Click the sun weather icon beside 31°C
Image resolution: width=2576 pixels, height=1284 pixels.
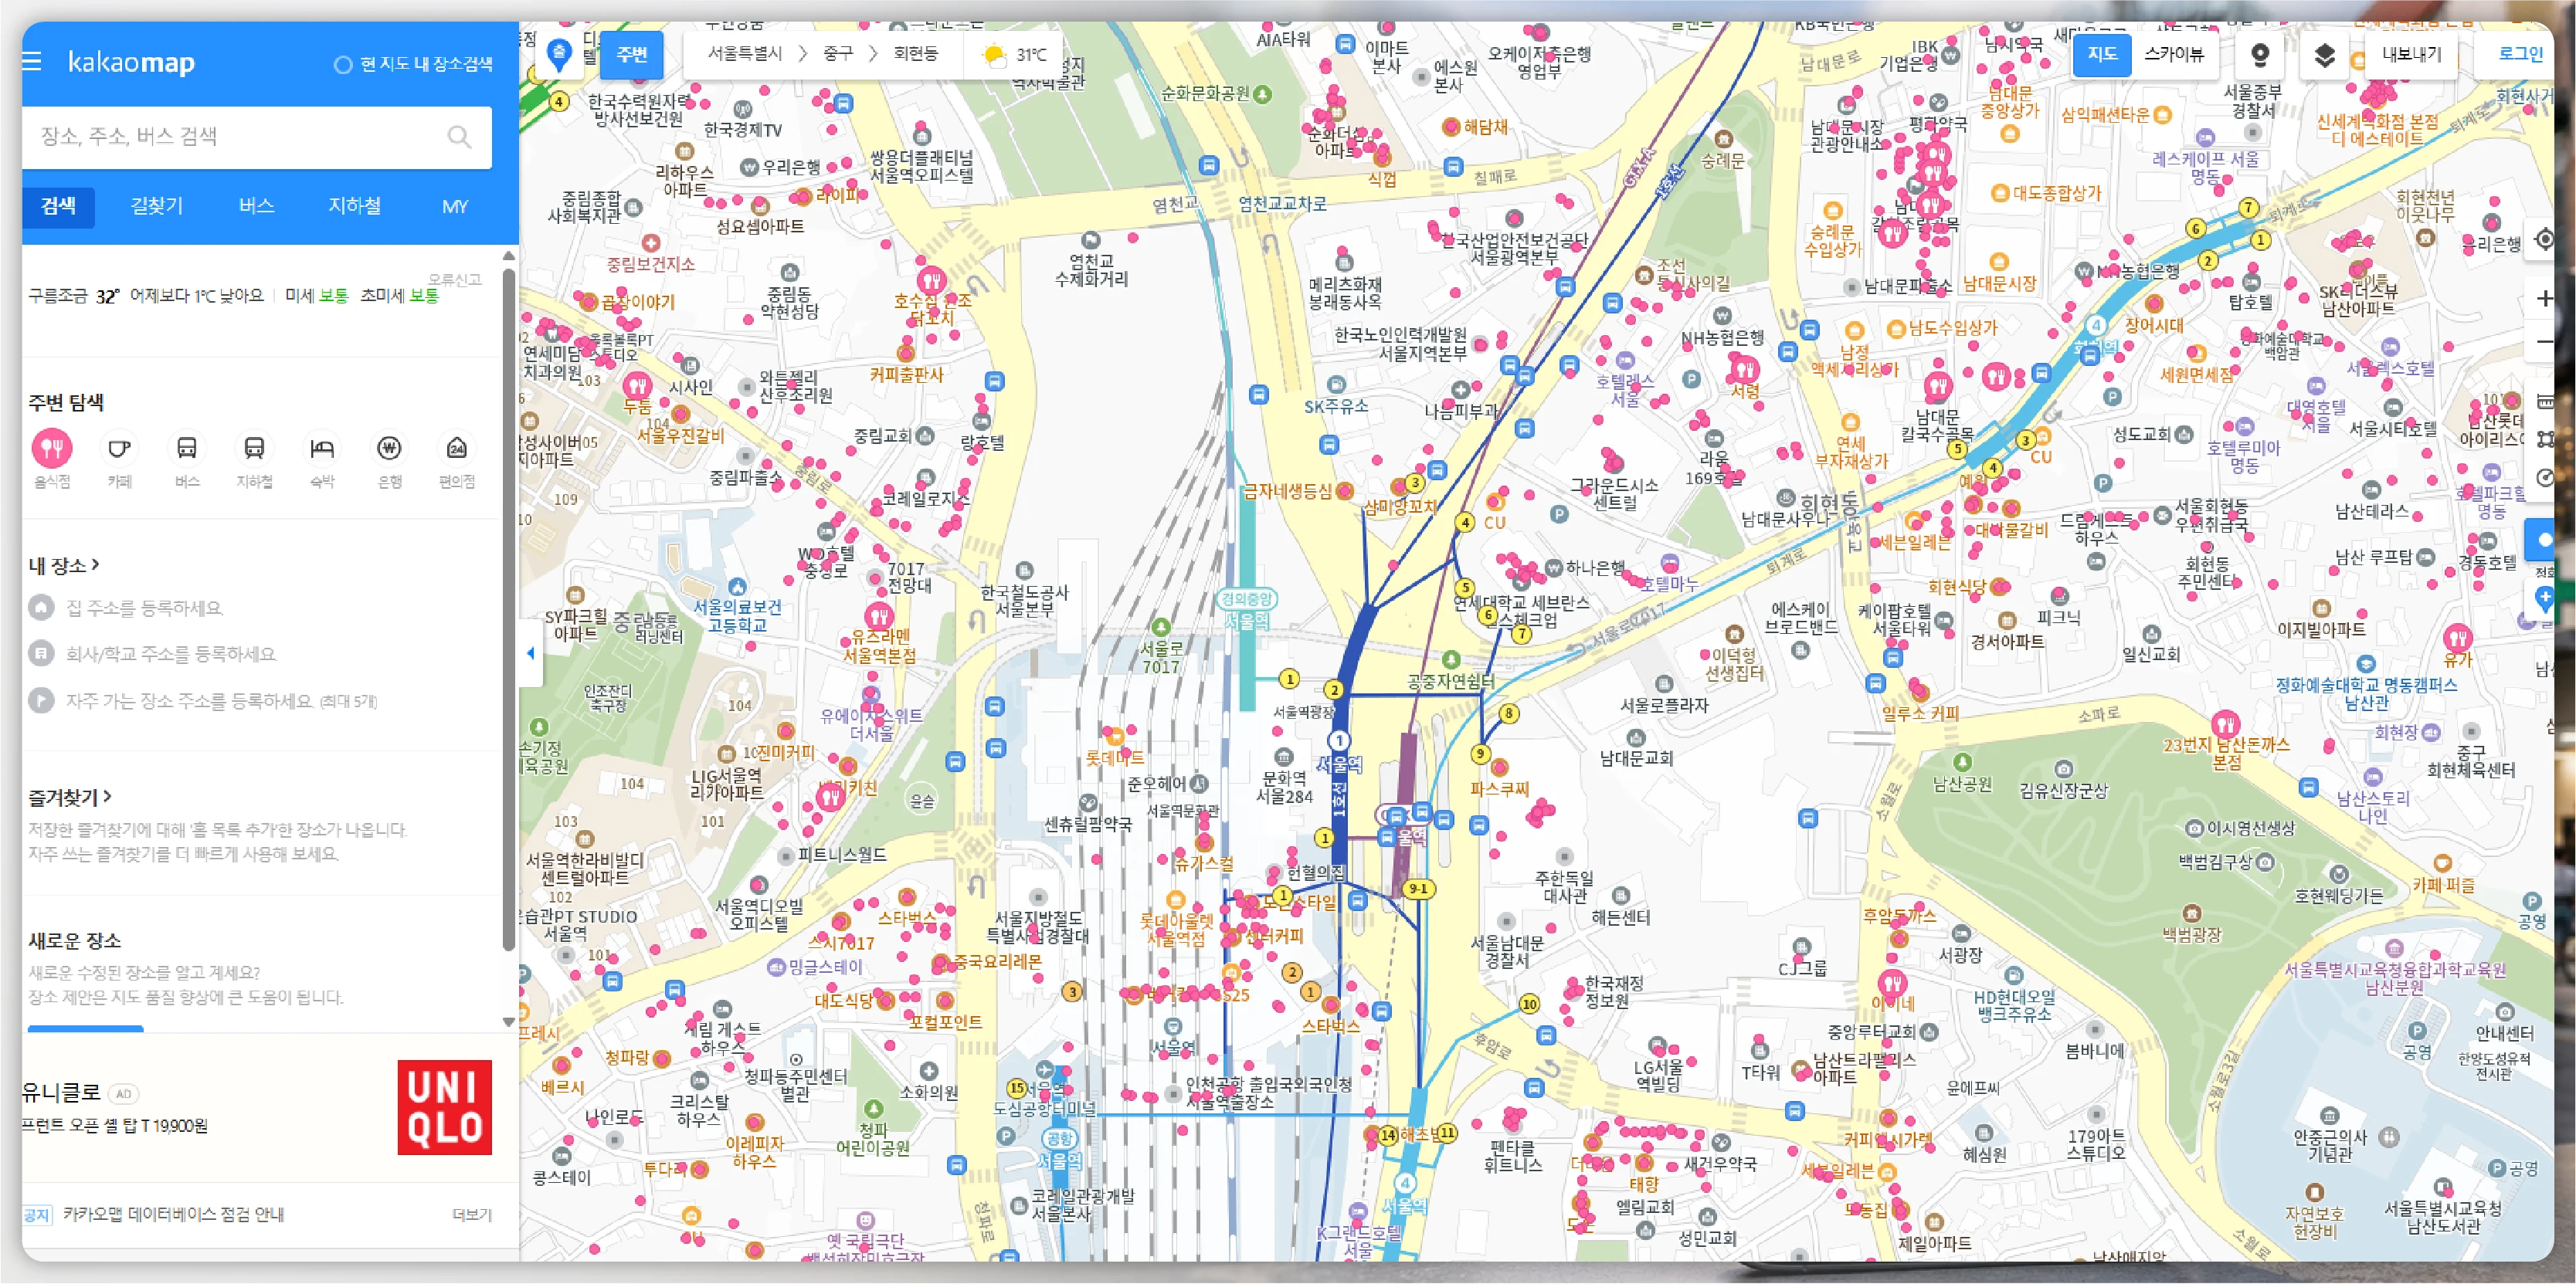coord(994,55)
